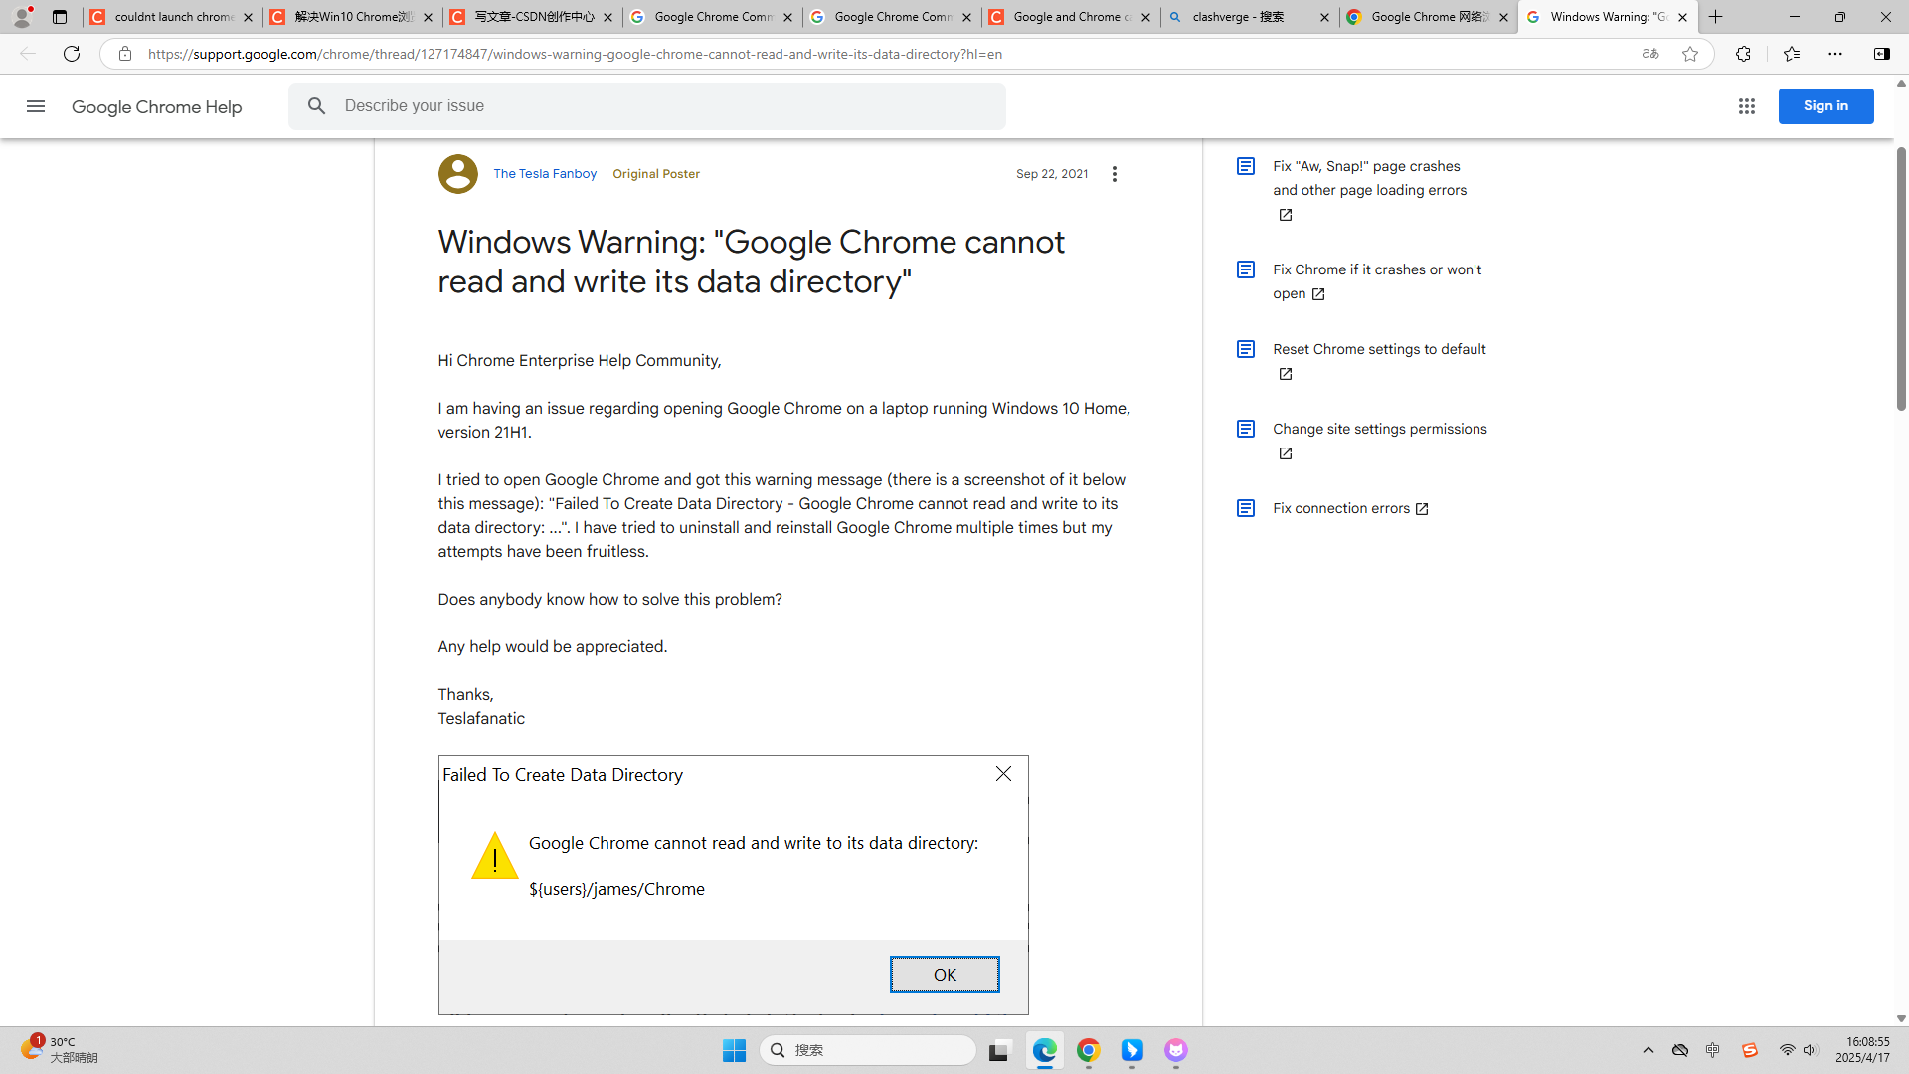Open the tab actions menu icon

click(x=60, y=17)
